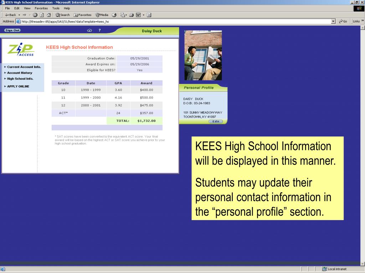Go back with the Back toolbar button
This screenshot has width=365, height=273.
click(10, 15)
